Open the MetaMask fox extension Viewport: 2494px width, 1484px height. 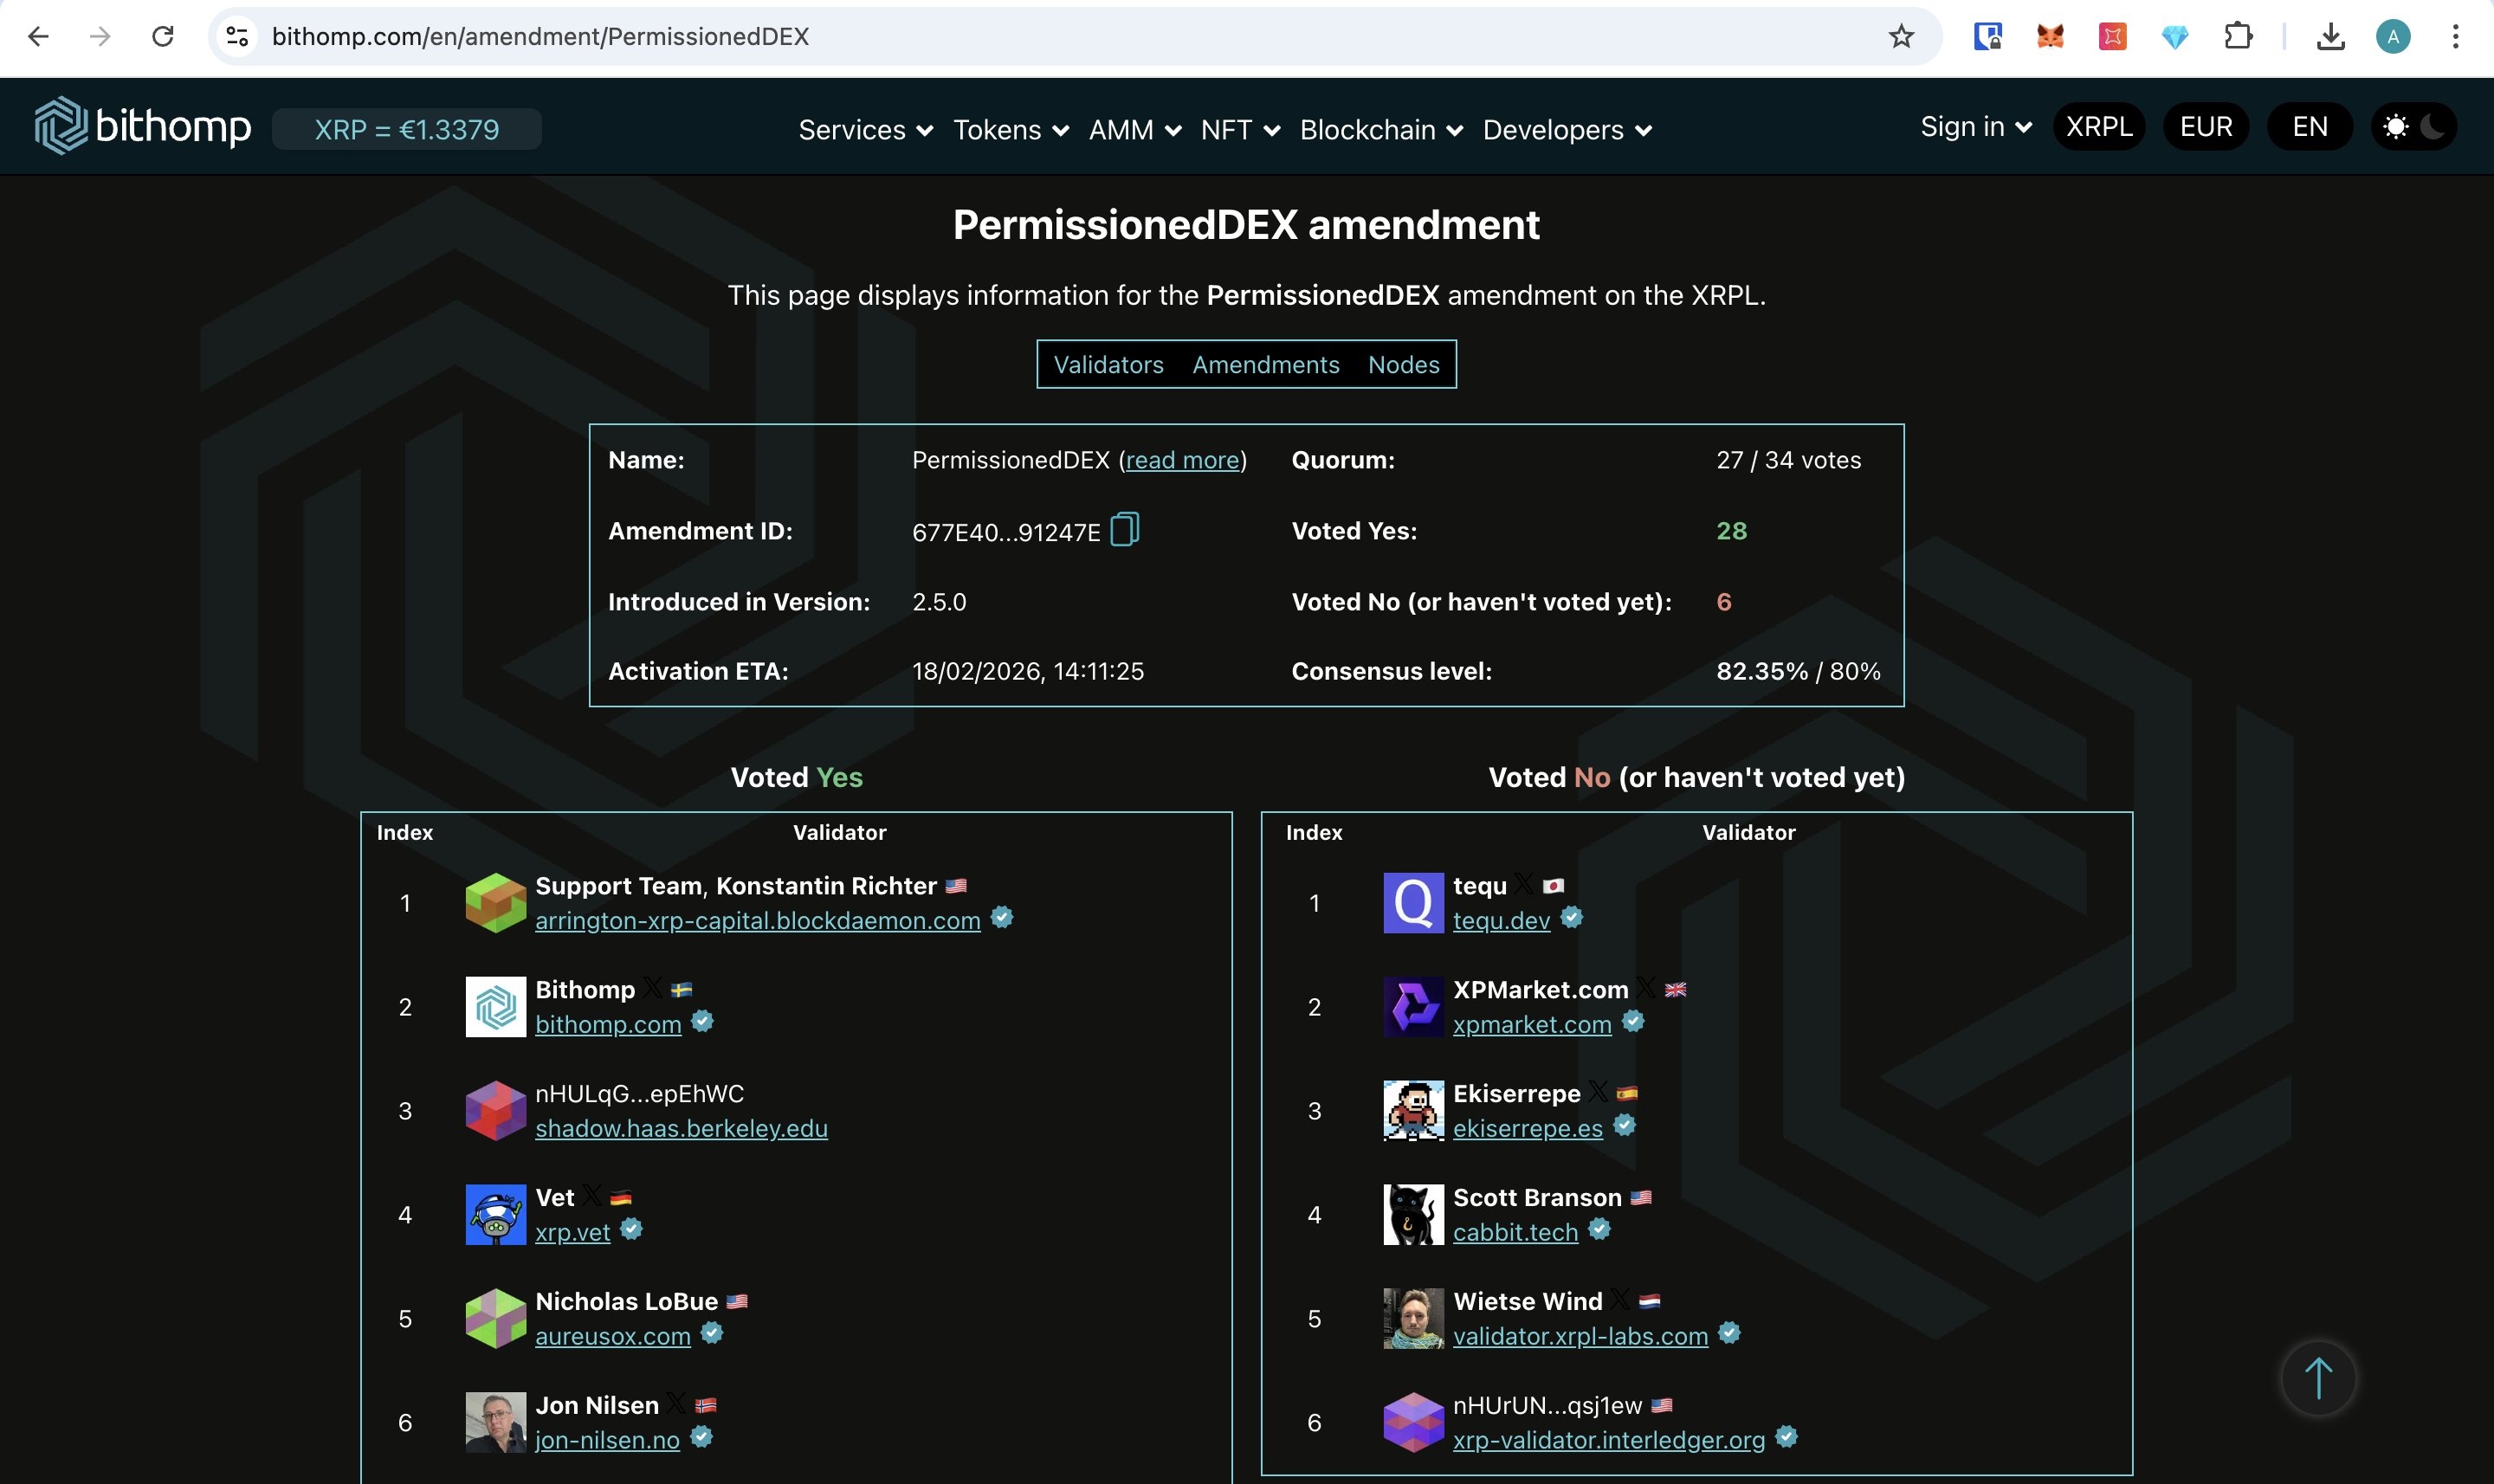[2050, 37]
